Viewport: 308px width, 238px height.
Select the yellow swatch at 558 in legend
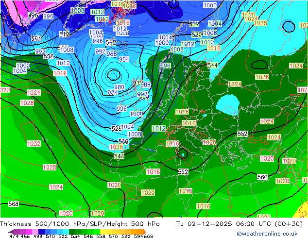(103, 232)
